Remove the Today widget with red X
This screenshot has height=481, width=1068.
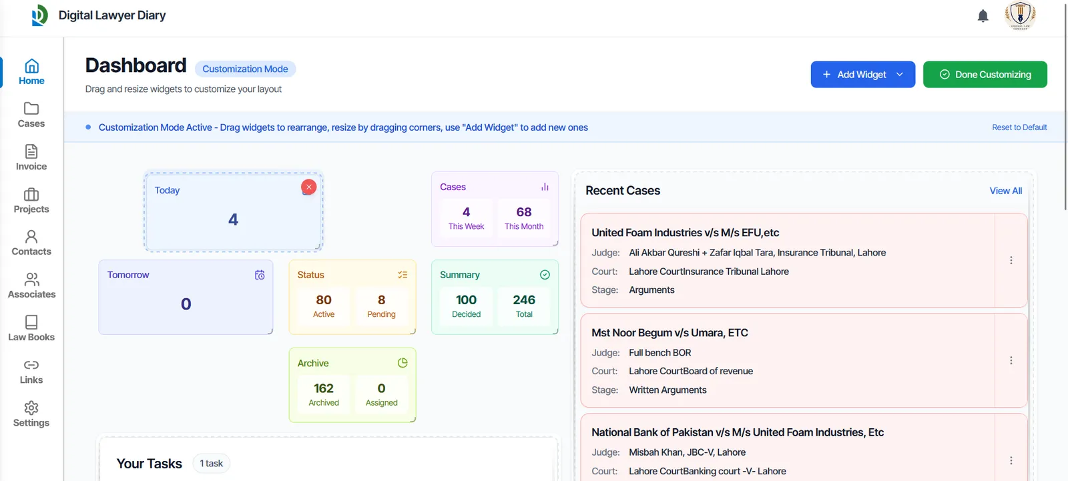308,187
